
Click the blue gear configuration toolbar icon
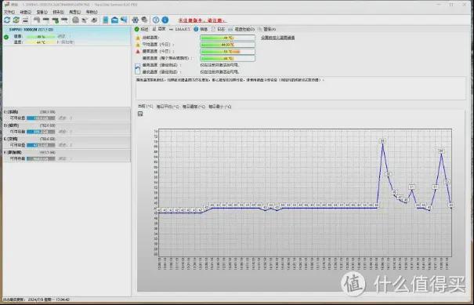[x=135, y=20]
